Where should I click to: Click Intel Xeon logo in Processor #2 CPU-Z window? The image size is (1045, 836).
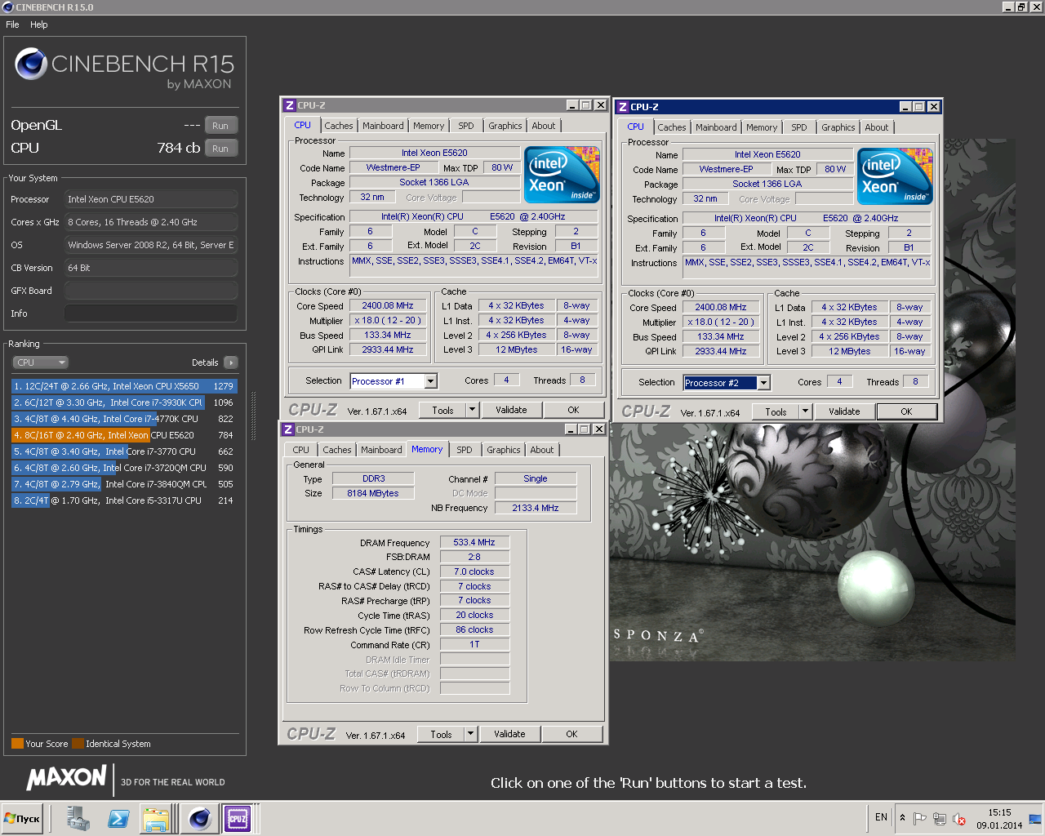895,176
